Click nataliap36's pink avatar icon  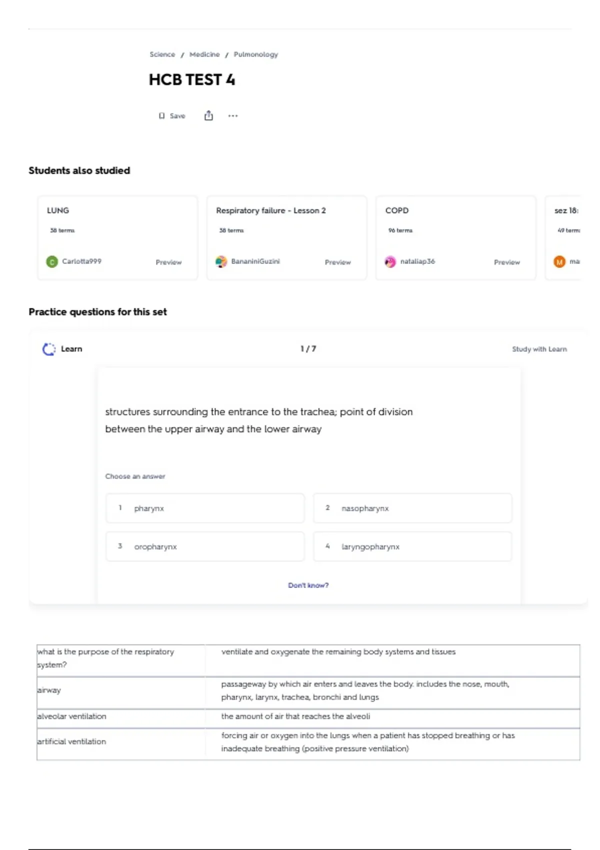pos(390,261)
